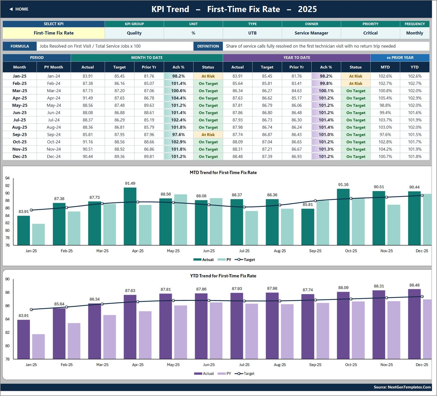
Task: Click the Dec-25 YTD actual bar labeled 88.48
Action: pos(414,324)
